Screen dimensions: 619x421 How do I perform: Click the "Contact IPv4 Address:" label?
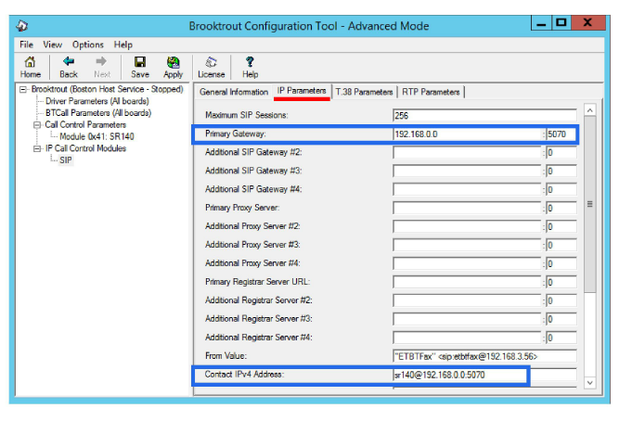click(x=244, y=374)
